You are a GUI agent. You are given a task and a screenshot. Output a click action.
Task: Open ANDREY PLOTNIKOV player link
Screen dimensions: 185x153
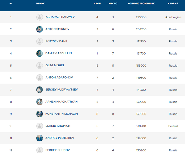[60, 138]
